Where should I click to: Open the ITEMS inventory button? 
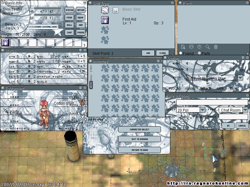click(x=69, y=17)
